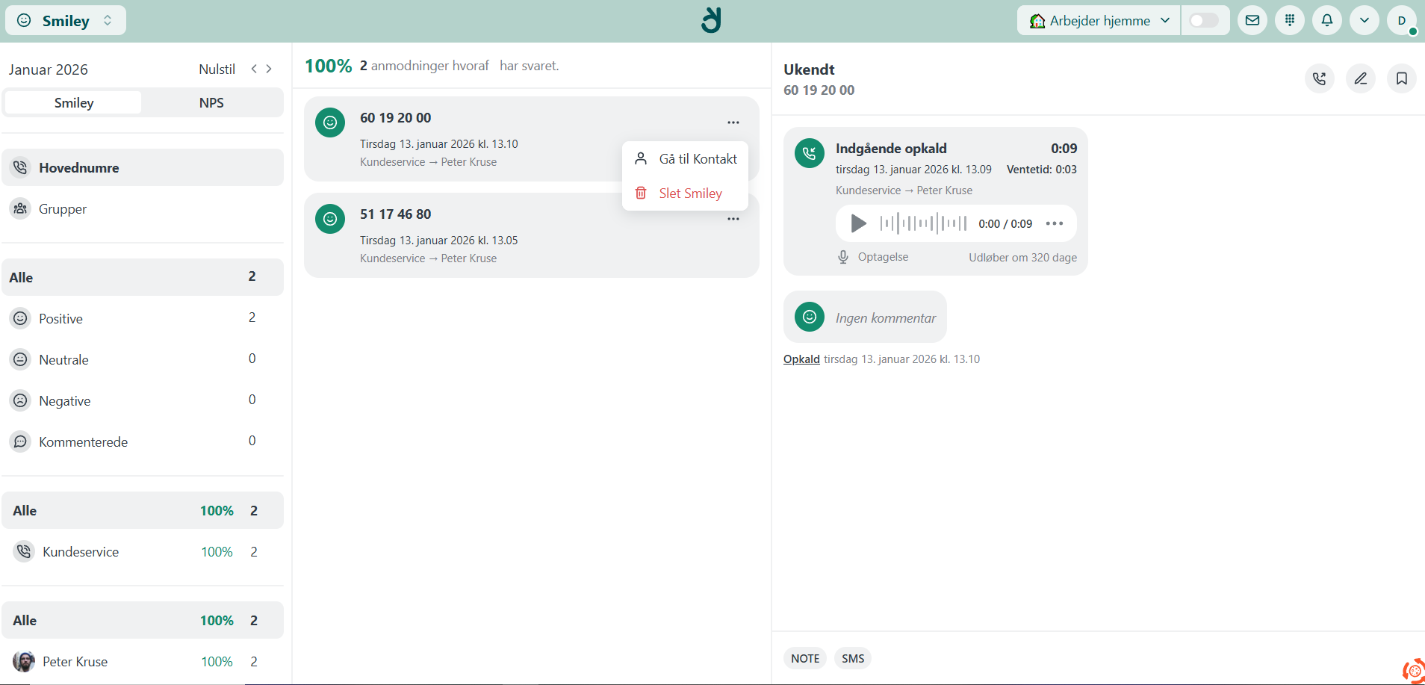Click the NOTE button

[x=805, y=658]
